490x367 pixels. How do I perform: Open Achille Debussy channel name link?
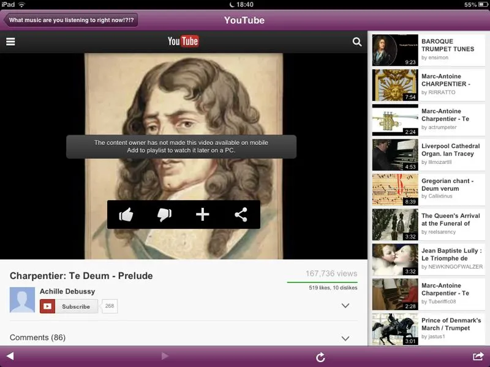pos(67,292)
